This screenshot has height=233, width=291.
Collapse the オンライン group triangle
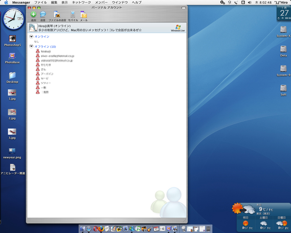coord(31,37)
